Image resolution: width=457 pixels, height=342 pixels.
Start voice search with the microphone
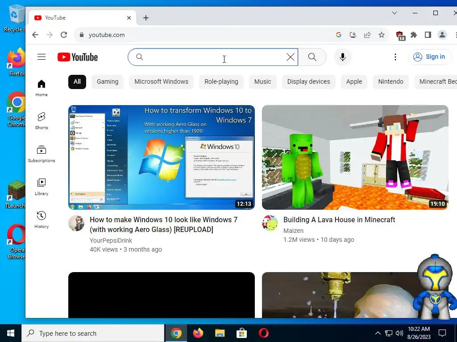(x=343, y=57)
